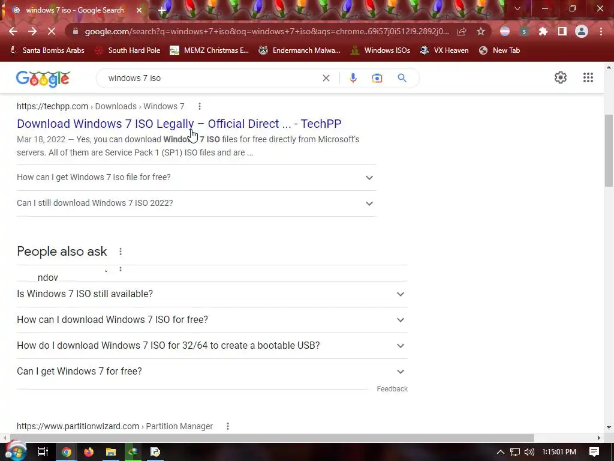Click the Google holiday logo
The width and height of the screenshot is (614, 461).
(x=43, y=79)
